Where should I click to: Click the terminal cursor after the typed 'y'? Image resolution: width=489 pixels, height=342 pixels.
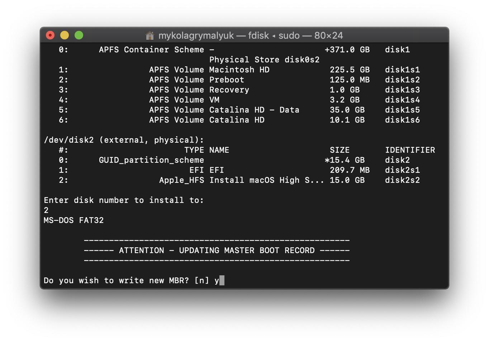click(221, 280)
